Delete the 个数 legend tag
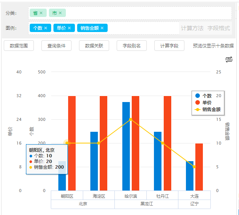This screenshot has height=215, width=239. [x=46, y=28]
